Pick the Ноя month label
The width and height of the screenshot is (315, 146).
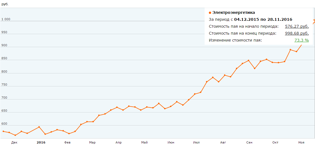click(x=301, y=142)
